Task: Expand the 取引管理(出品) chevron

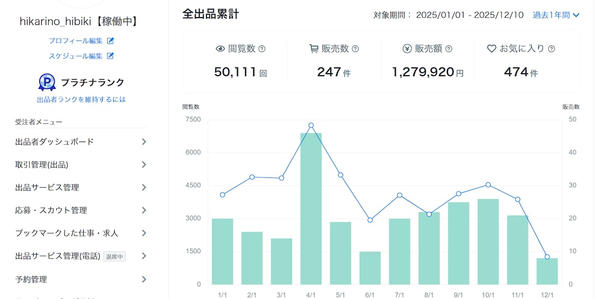Action: (x=144, y=165)
